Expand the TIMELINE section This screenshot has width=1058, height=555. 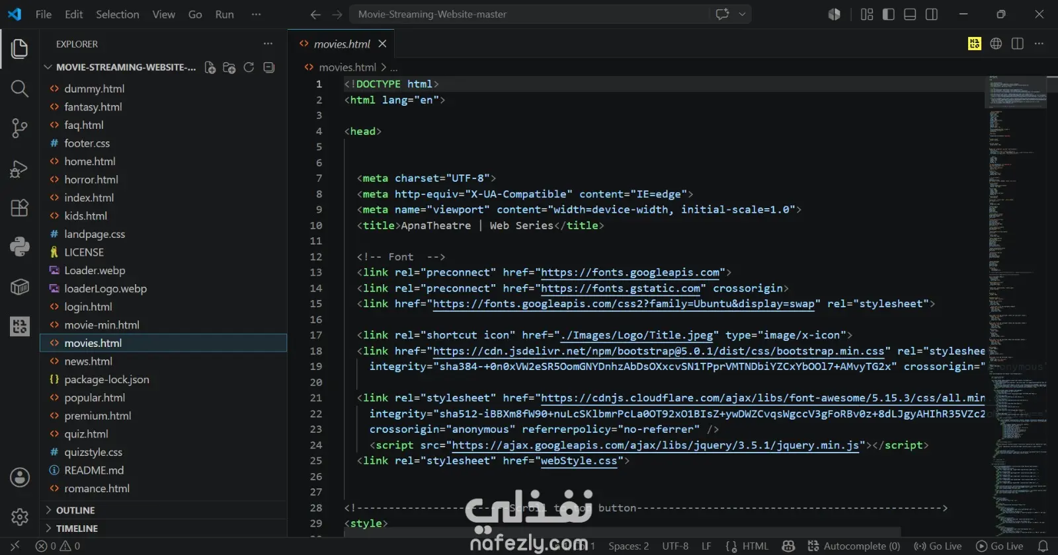(165, 529)
